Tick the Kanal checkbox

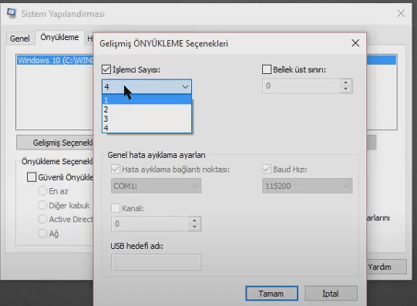[116, 208]
